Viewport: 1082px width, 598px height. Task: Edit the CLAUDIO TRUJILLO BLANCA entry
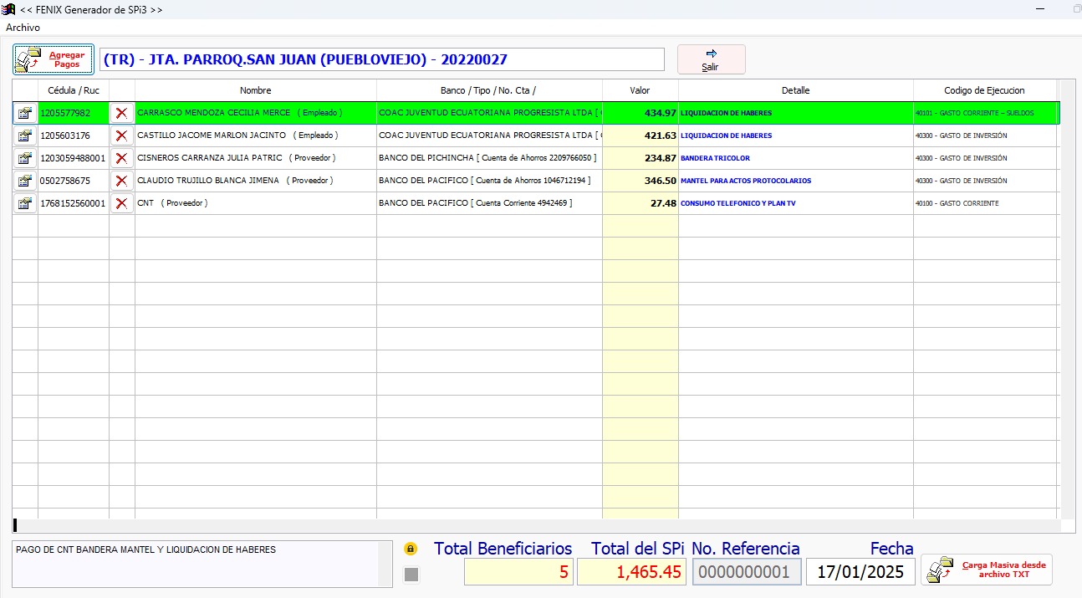[25, 181]
